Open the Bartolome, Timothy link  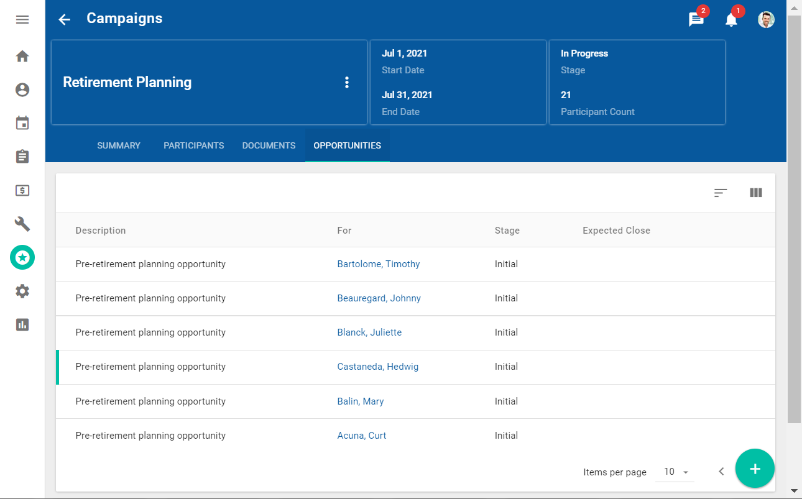click(378, 264)
